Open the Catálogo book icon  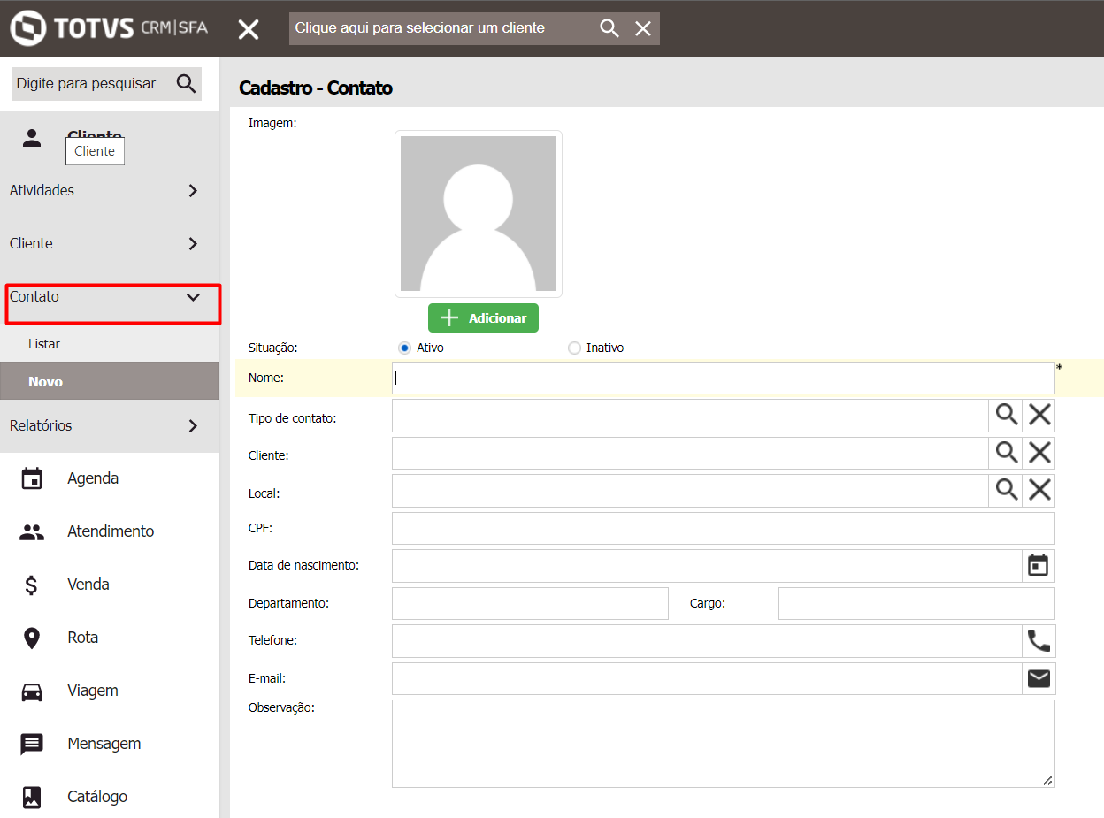click(32, 797)
